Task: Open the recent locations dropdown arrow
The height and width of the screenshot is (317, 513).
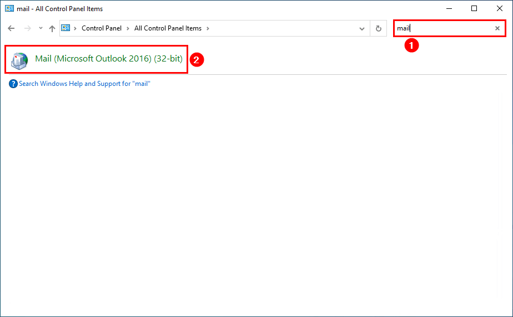Action: tap(41, 28)
